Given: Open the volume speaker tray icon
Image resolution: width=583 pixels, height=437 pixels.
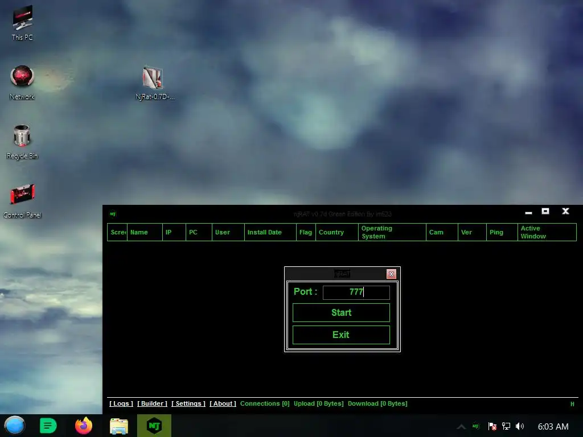Looking at the screenshot, I should 520,426.
